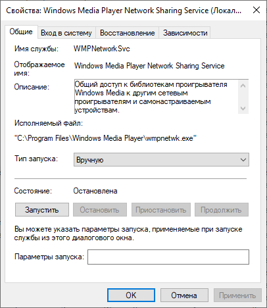Click the Запустить button
Image resolution: width=267 pixels, height=308 pixels.
[x=42, y=210]
